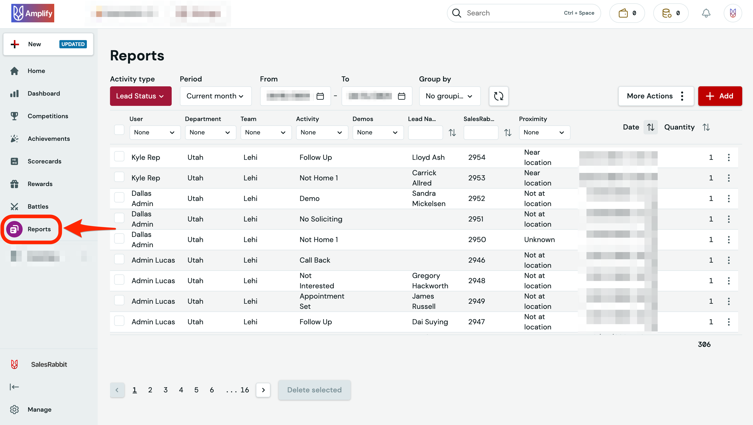Open the Proximity filter dropdown
Viewport: 753px width, 425px height.
pyautogui.click(x=544, y=132)
